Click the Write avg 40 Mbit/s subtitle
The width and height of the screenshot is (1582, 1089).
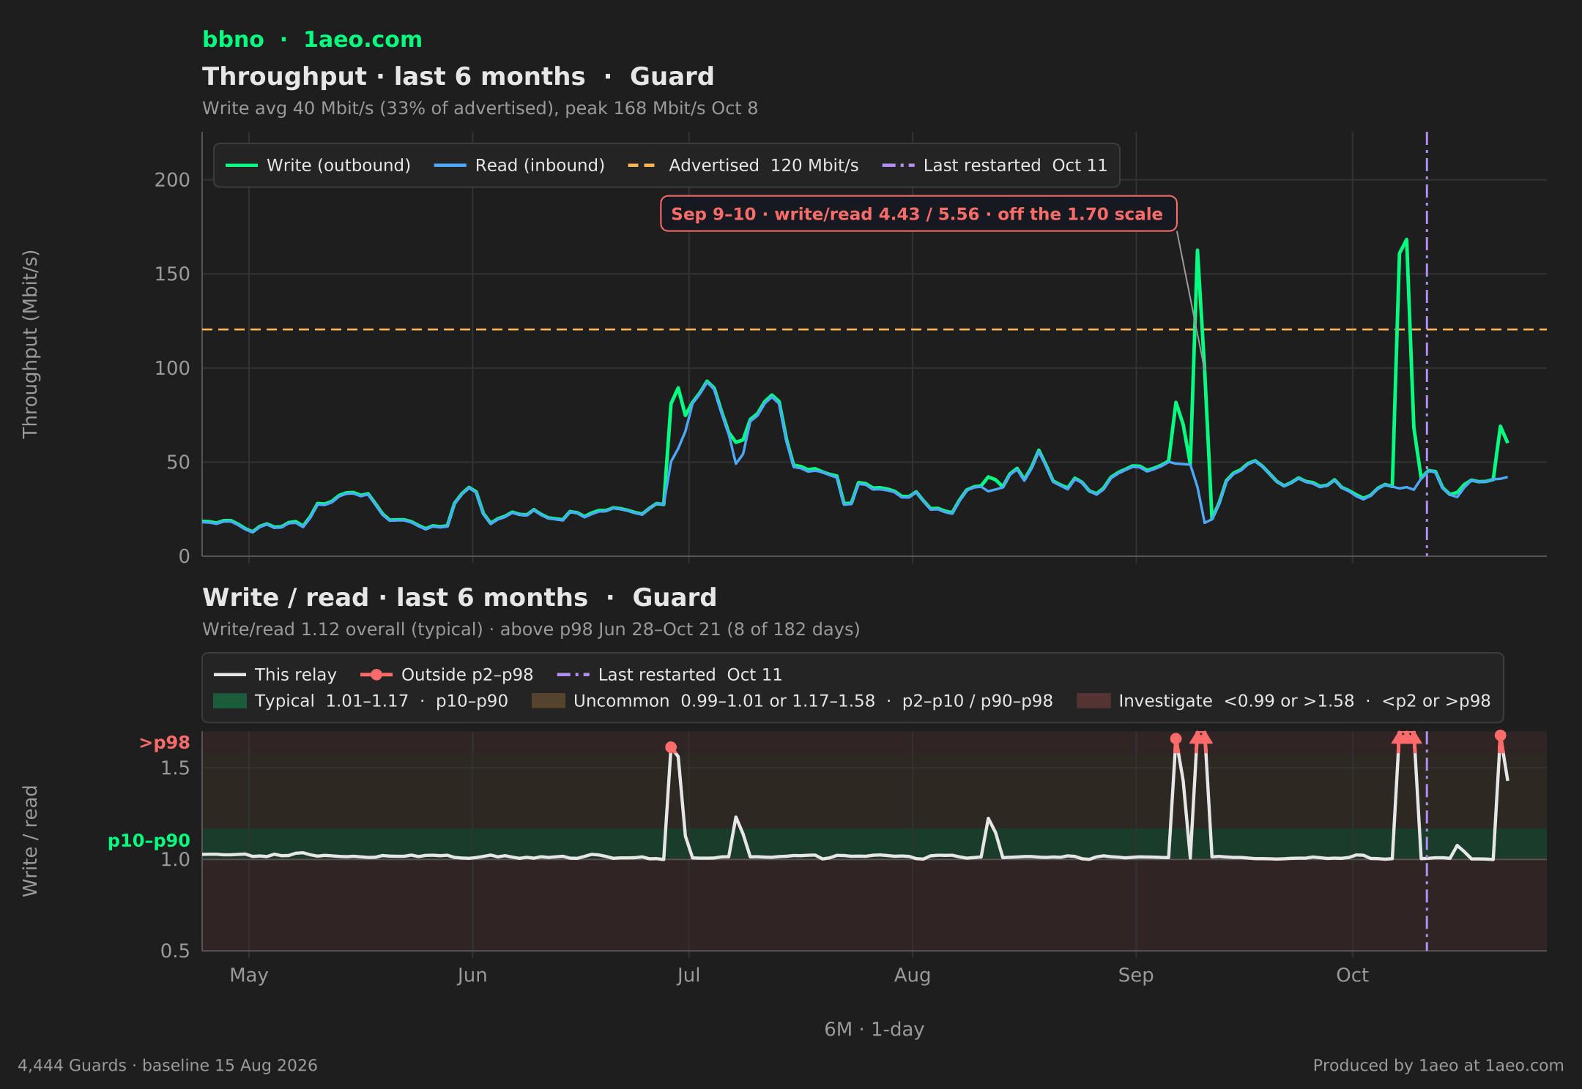point(480,108)
